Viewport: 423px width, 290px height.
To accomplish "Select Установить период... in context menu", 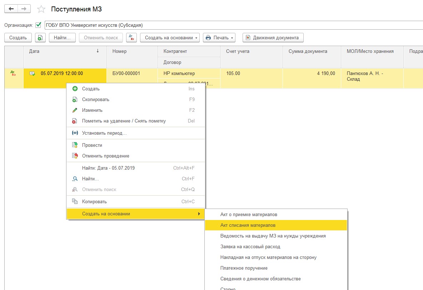I will point(104,133).
